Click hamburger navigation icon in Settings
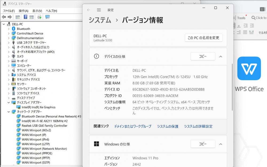This screenshot has width=267, height=167. point(99,10)
